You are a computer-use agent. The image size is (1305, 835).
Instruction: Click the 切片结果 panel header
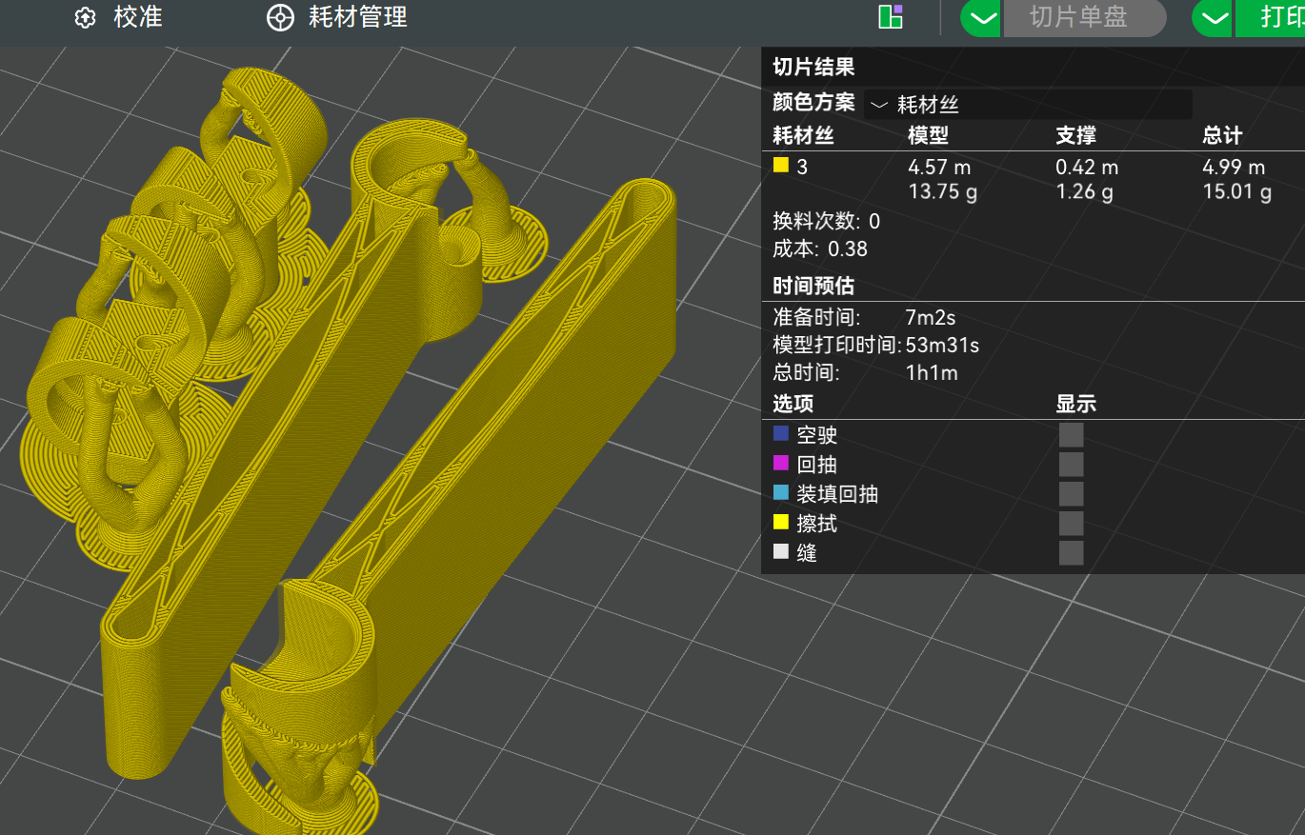pyautogui.click(x=813, y=67)
